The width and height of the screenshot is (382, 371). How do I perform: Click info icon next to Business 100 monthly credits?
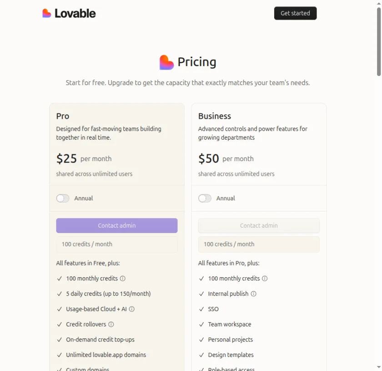pyautogui.click(x=264, y=278)
